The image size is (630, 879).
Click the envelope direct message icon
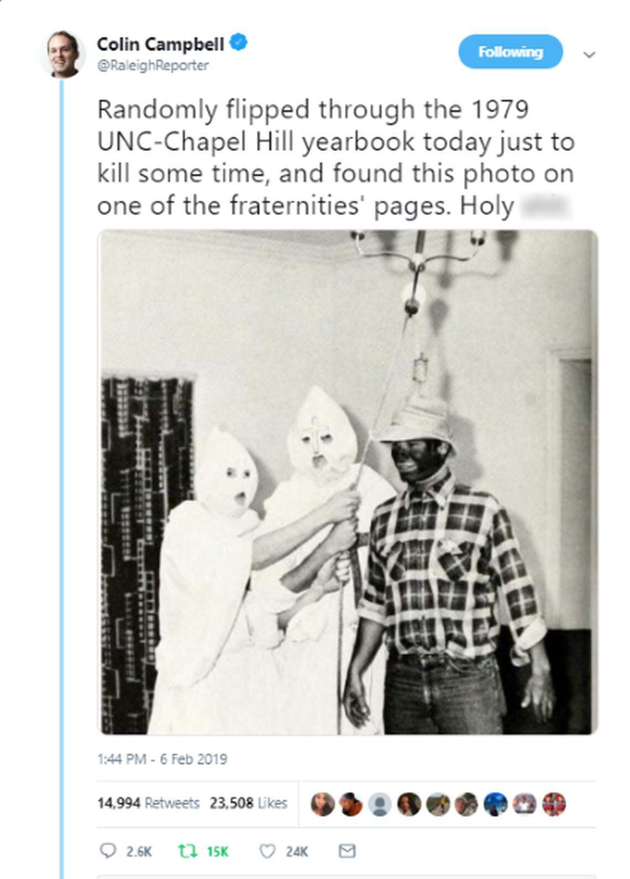click(347, 851)
